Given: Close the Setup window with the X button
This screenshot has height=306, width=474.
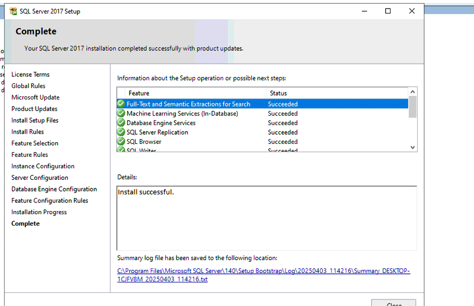Looking at the screenshot, I should click(x=412, y=11).
